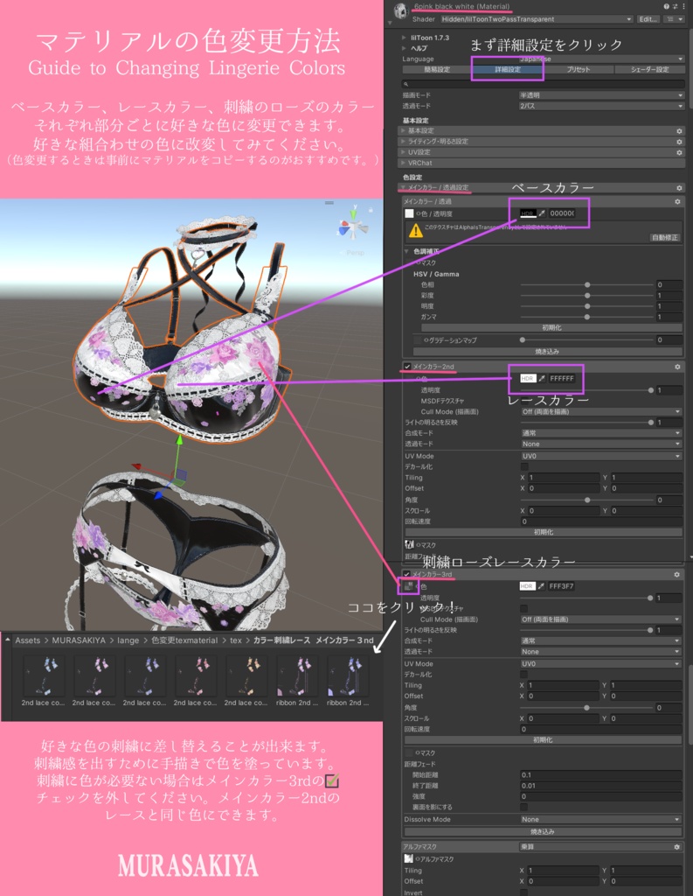
Task: Click gear icon on メインカラー2nd header
Action: (x=677, y=367)
